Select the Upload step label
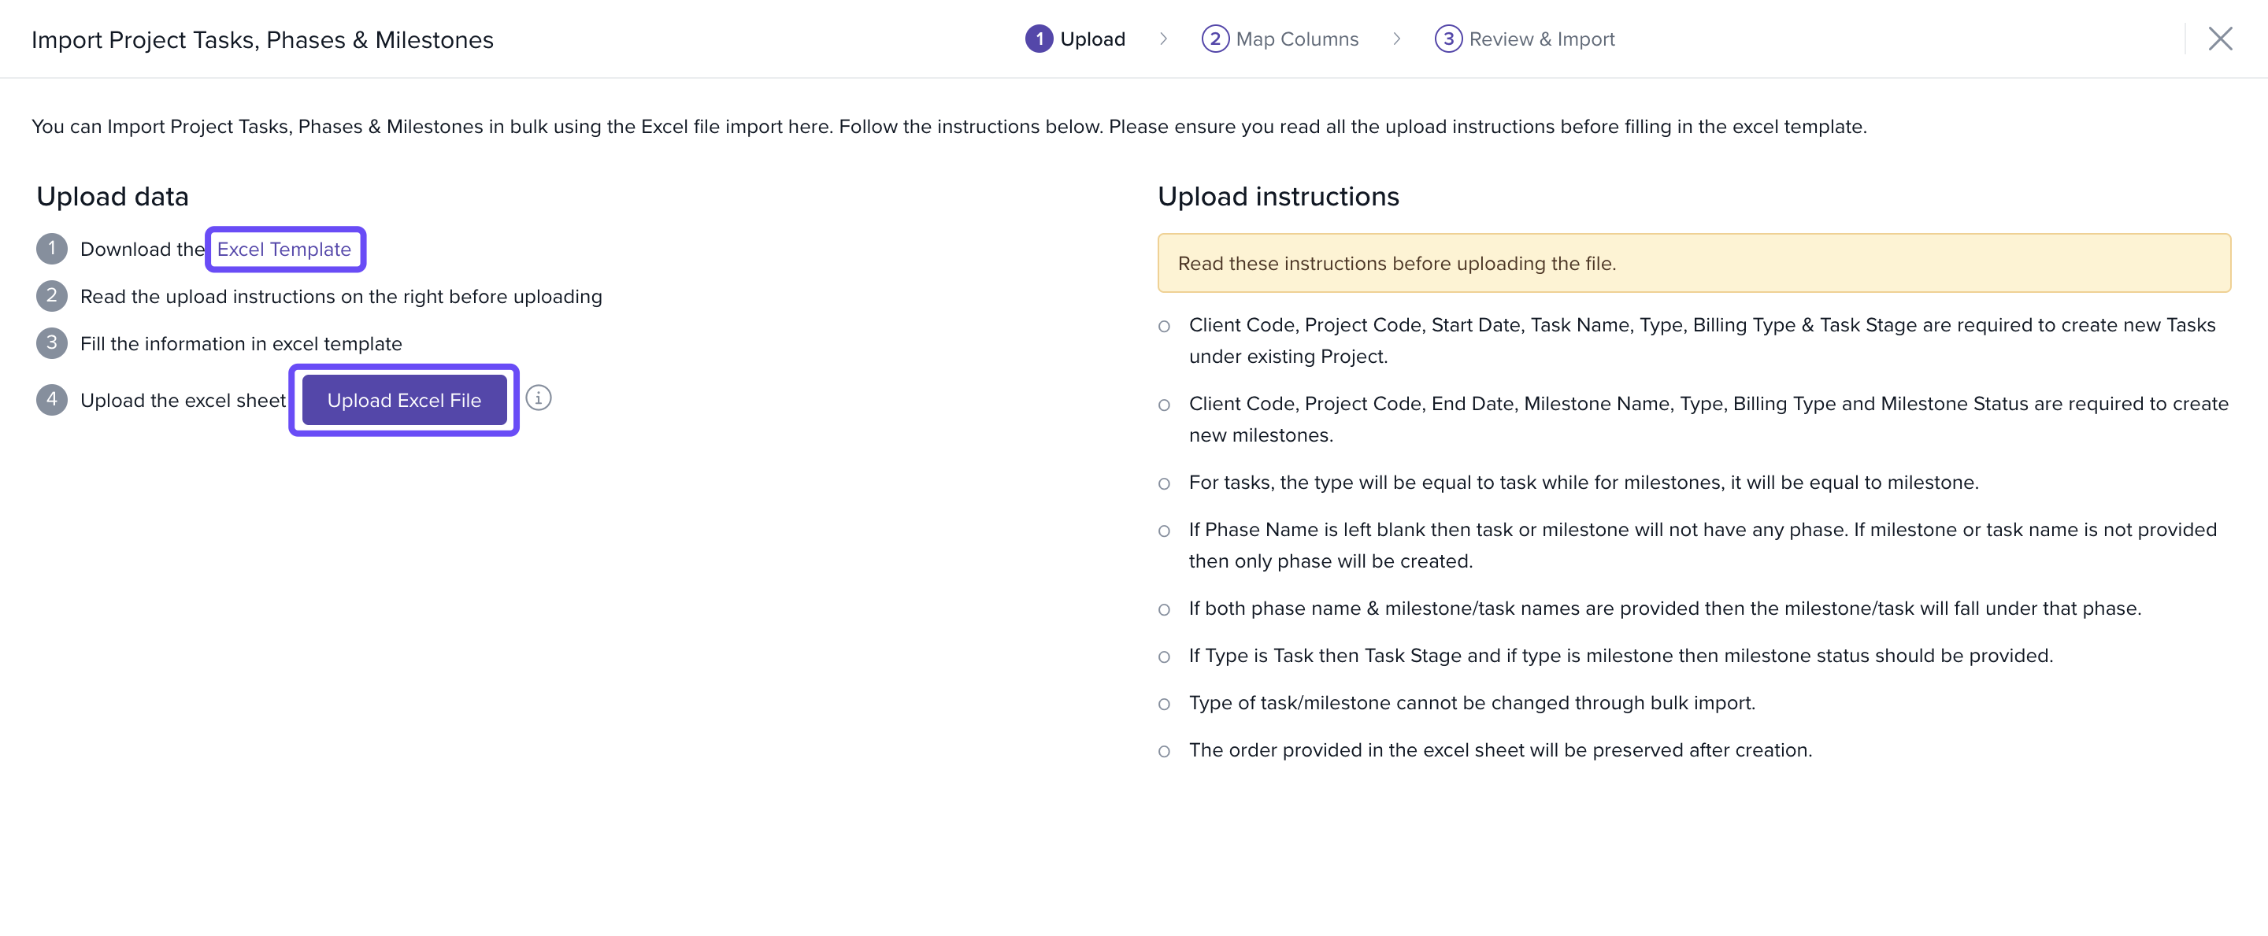 click(1091, 39)
